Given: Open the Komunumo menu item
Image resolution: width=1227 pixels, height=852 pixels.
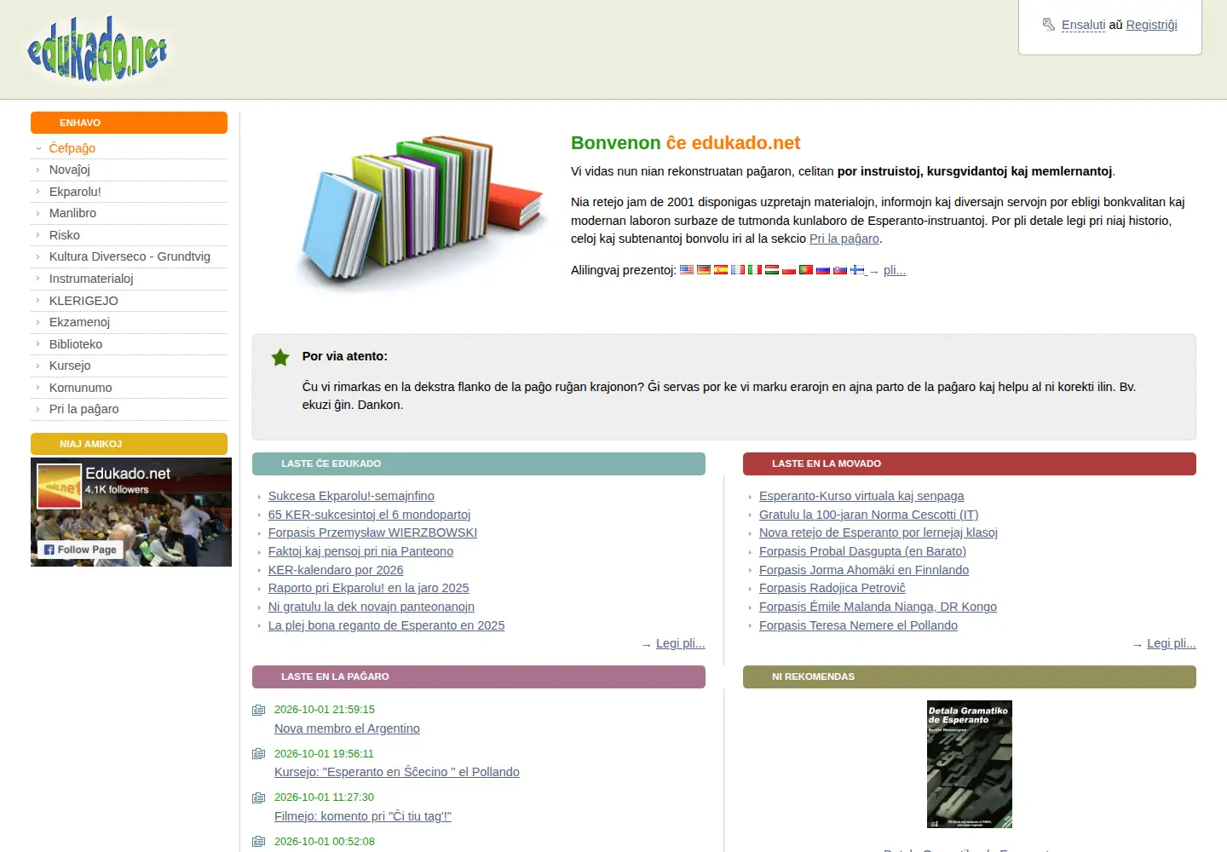Looking at the screenshot, I should tap(81, 388).
